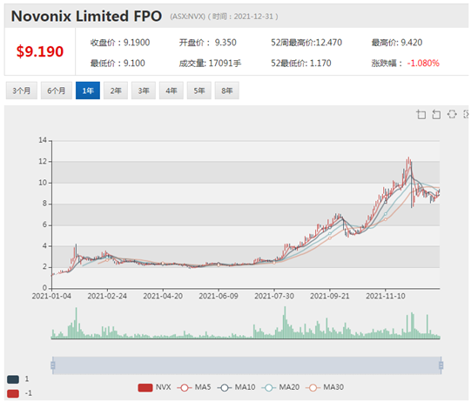Click the zoom reset back icon
Viewport: 471px width, 402px height.
(x=436, y=114)
